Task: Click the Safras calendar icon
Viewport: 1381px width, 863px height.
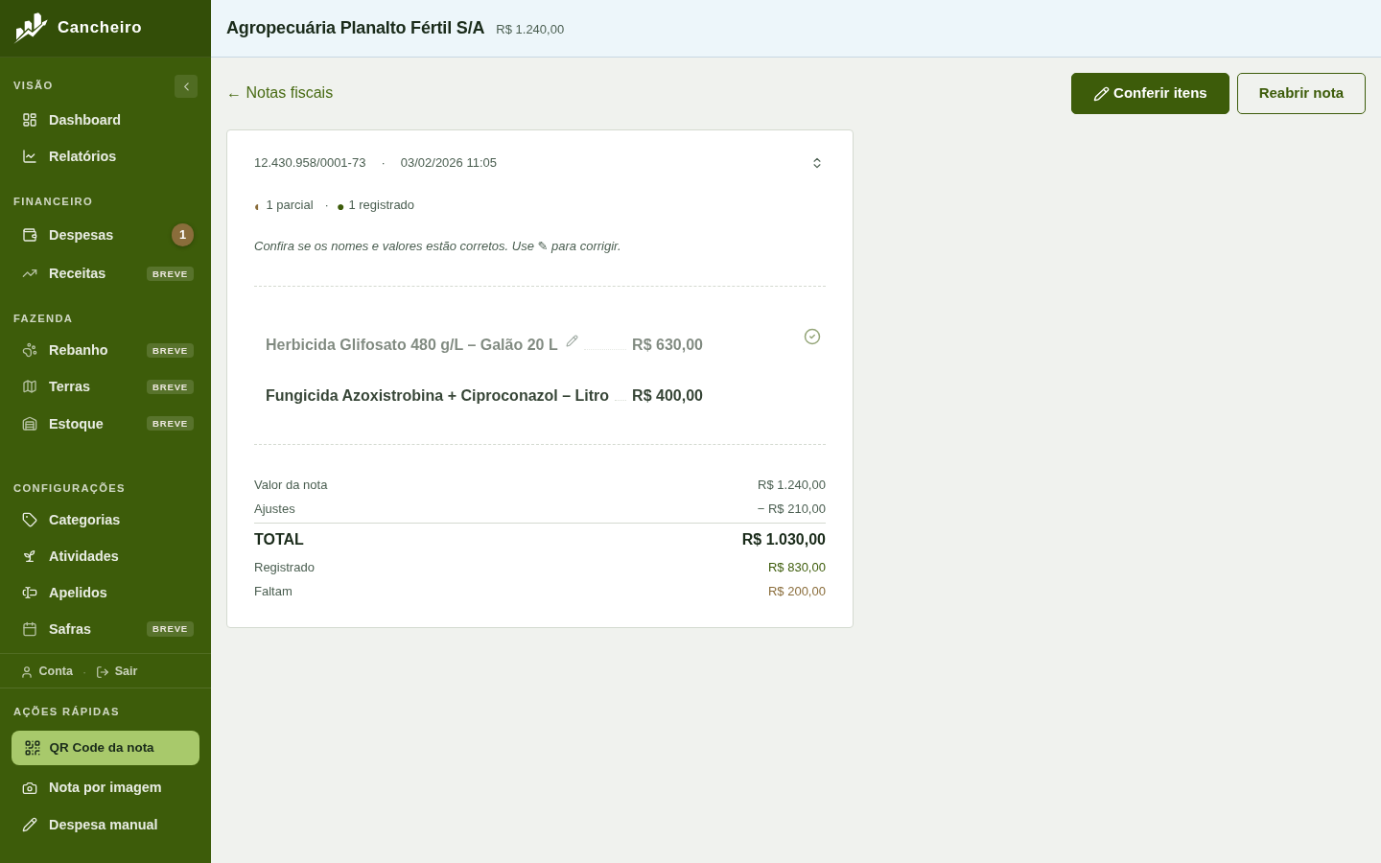Action: pyautogui.click(x=30, y=629)
